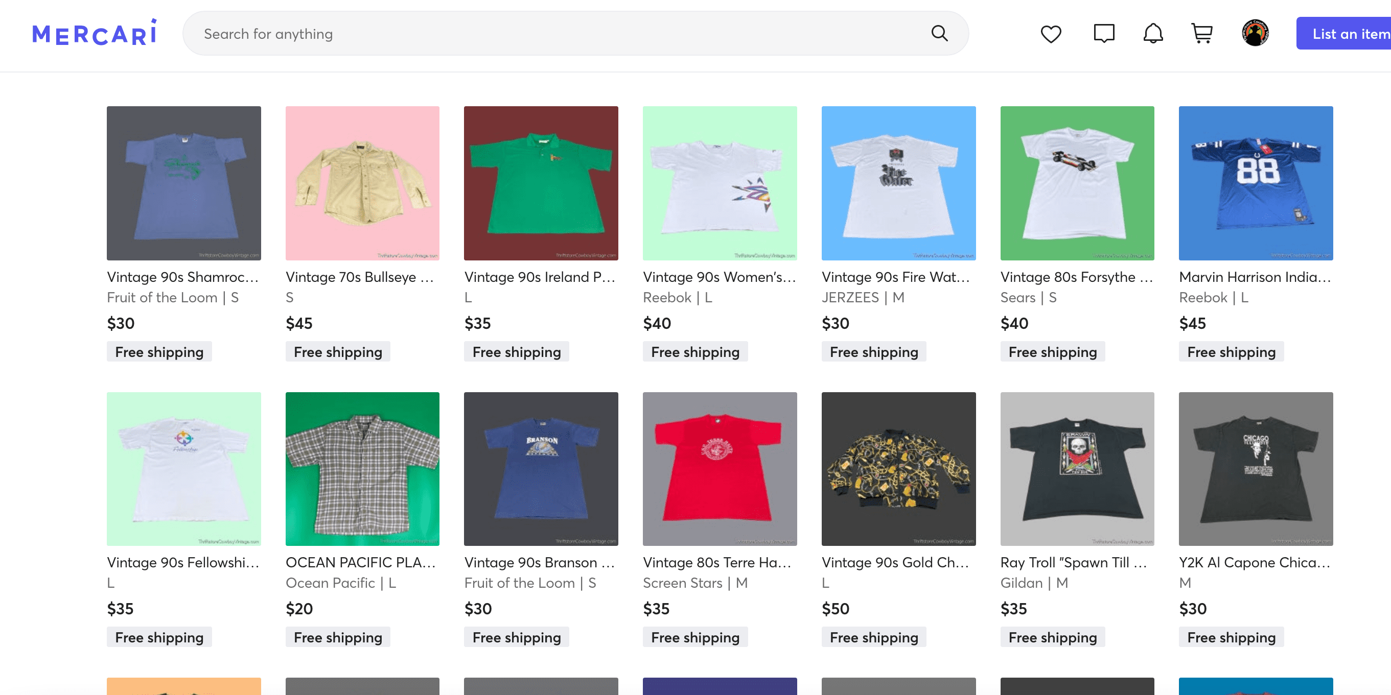Open the Ray Troll Spawn shirt thumbnail
The image size is (1391, 695).
click(1077, 468)
